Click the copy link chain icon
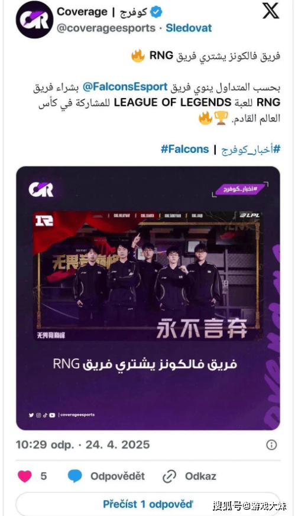 point(170,476)
